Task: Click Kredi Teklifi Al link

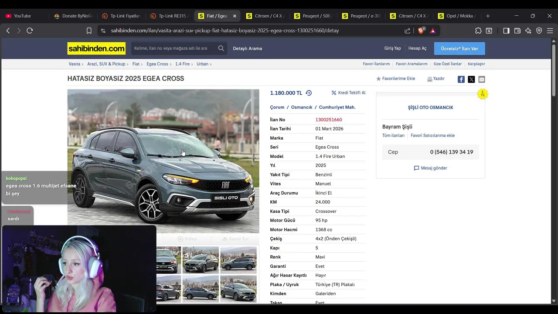Action: tap(348, 93)
